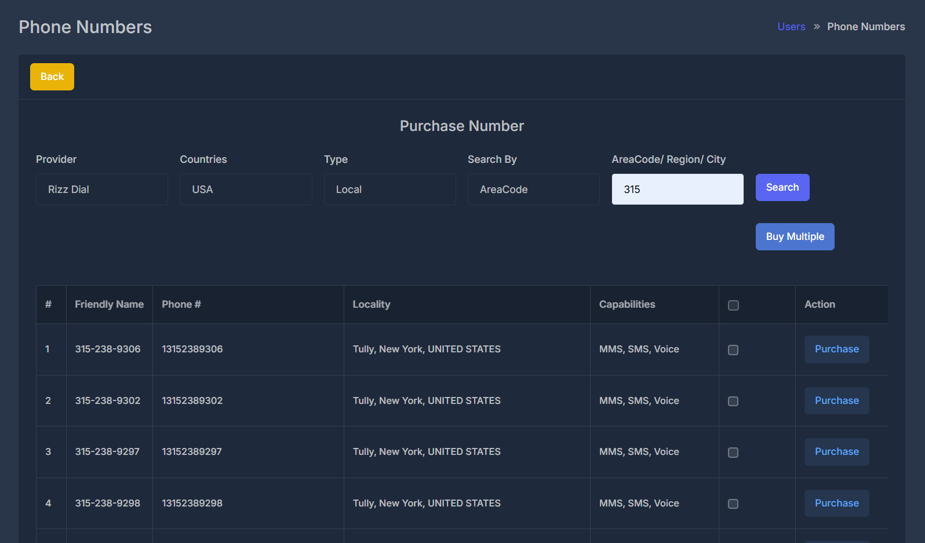925x543 pixels.
Task: Check the box for 315-238-9306
Action: tap(733, 350)
